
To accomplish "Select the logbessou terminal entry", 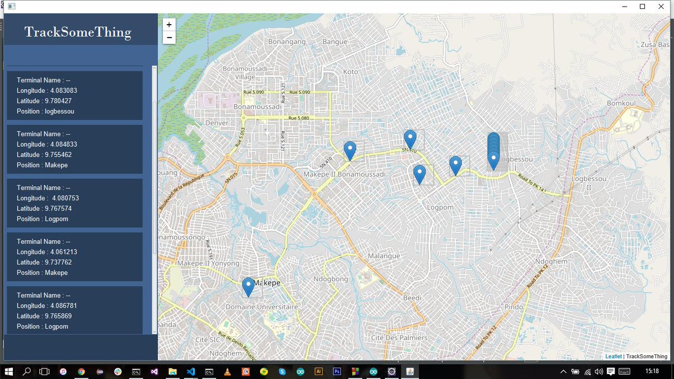I will click(74, 95).
